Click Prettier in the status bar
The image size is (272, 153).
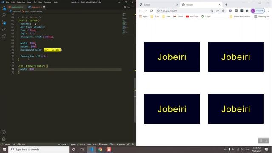(121, 144)
